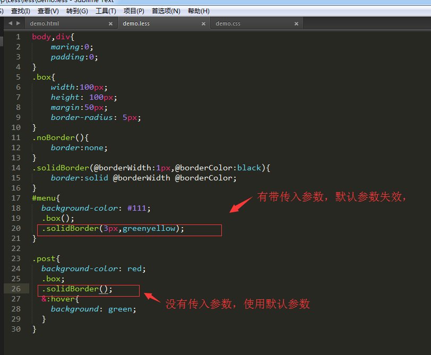Click the '#menu{' selector

pos(46,198)
